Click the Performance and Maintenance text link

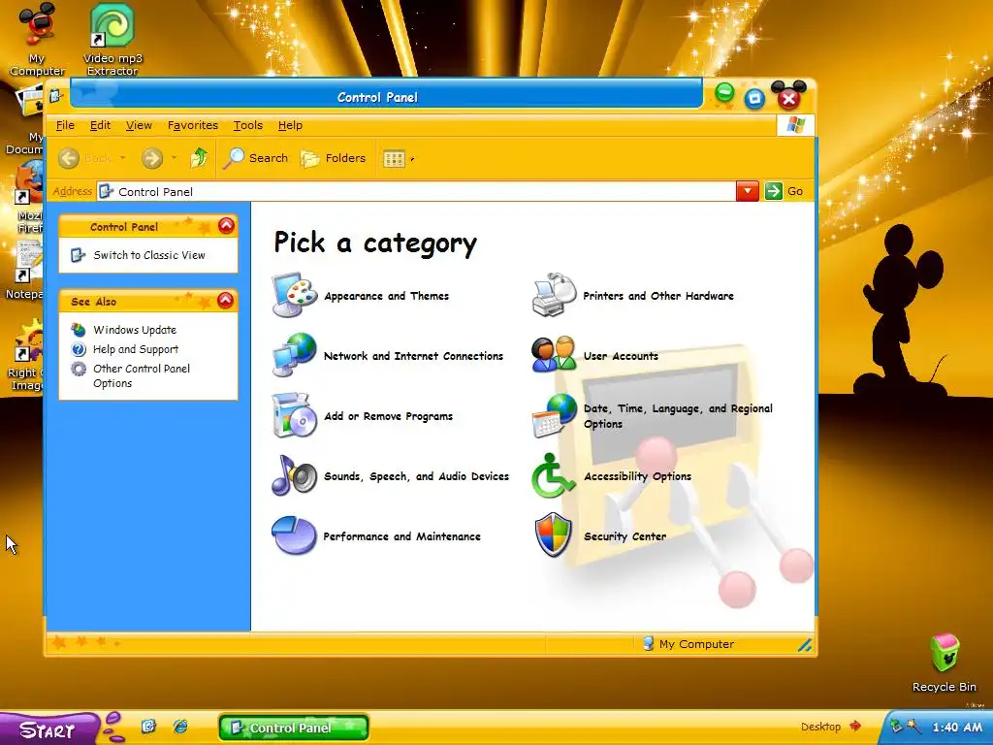(401, 536)
